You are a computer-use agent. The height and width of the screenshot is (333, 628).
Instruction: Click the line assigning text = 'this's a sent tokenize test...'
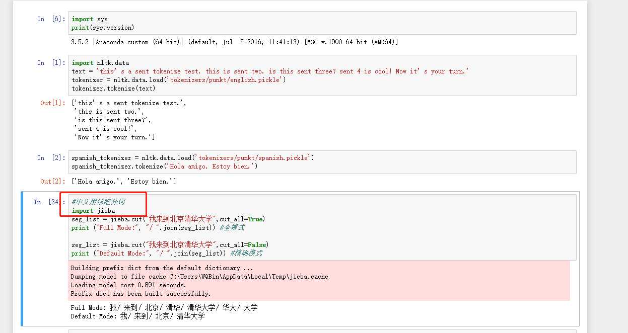270,71
